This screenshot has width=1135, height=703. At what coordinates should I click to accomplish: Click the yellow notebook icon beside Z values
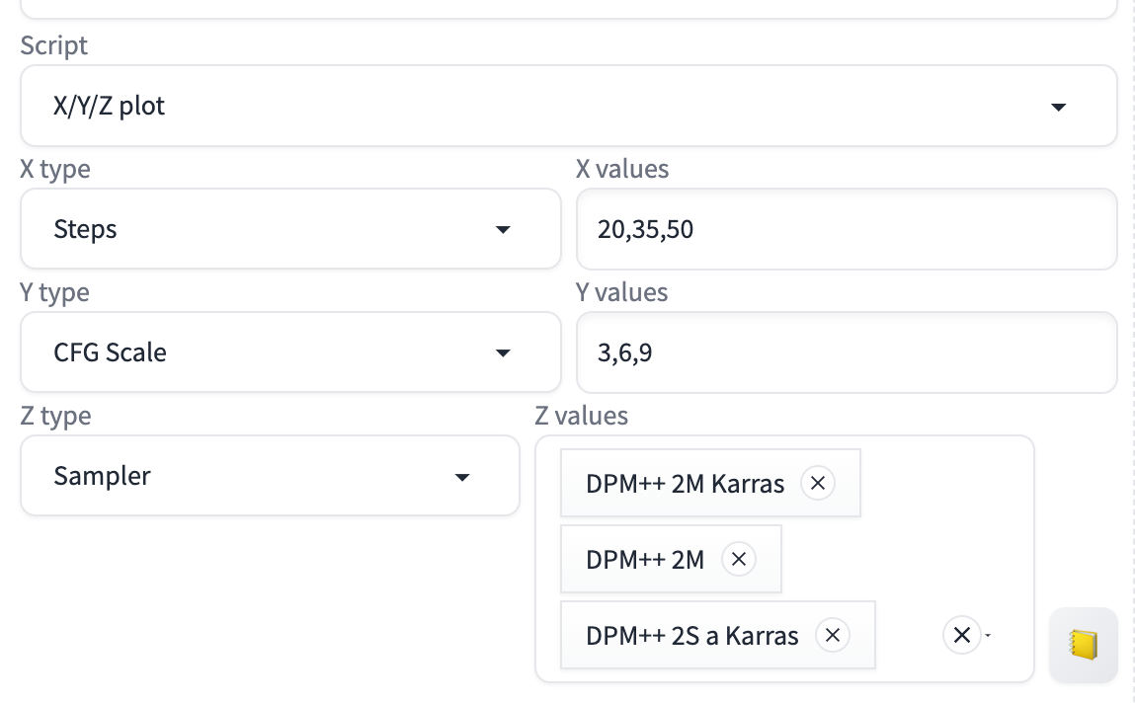[1083, 645]
